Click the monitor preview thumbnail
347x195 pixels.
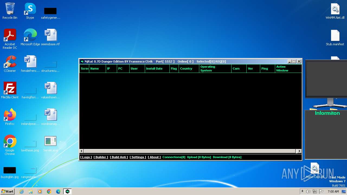pyautogui.click(x=326, y=79)
